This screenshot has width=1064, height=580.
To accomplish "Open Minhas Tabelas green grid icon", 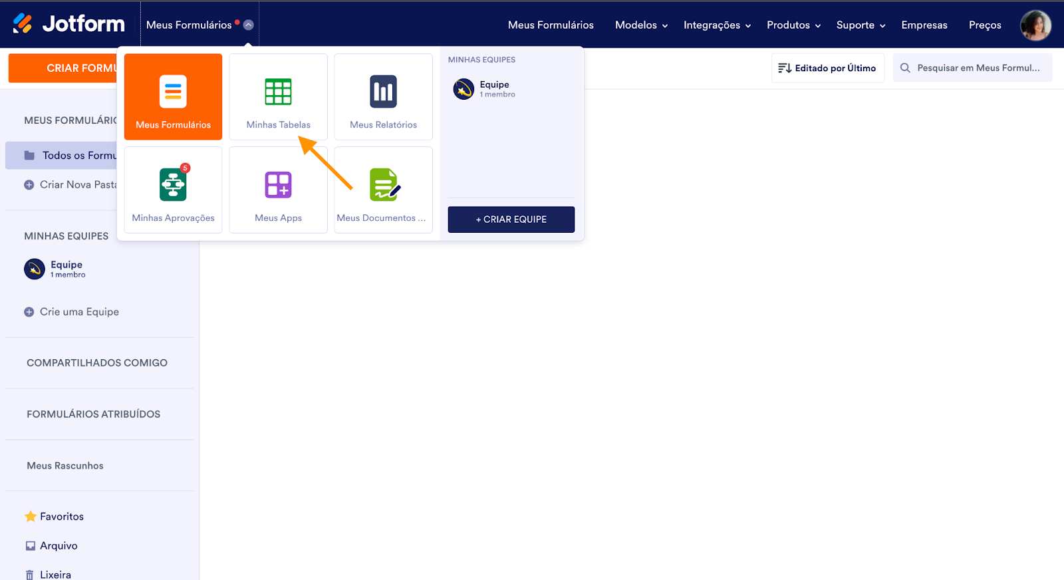I will pos(278,92).
